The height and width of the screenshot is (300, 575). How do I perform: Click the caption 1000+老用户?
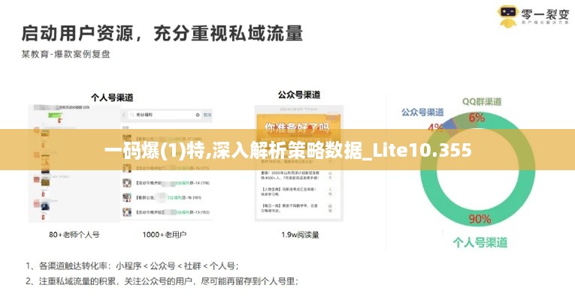(x=165, y=235)
